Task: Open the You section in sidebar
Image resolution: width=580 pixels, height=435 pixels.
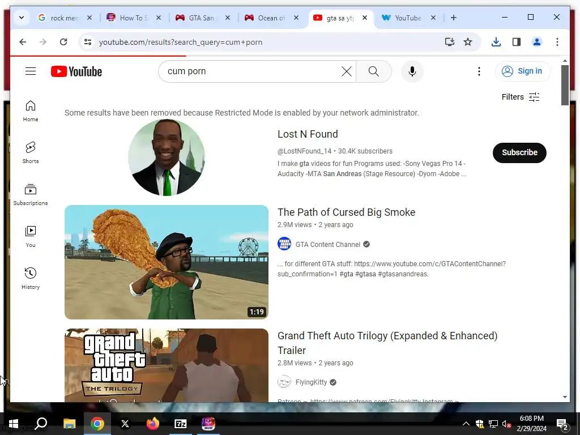Action: tap(31, 236)
